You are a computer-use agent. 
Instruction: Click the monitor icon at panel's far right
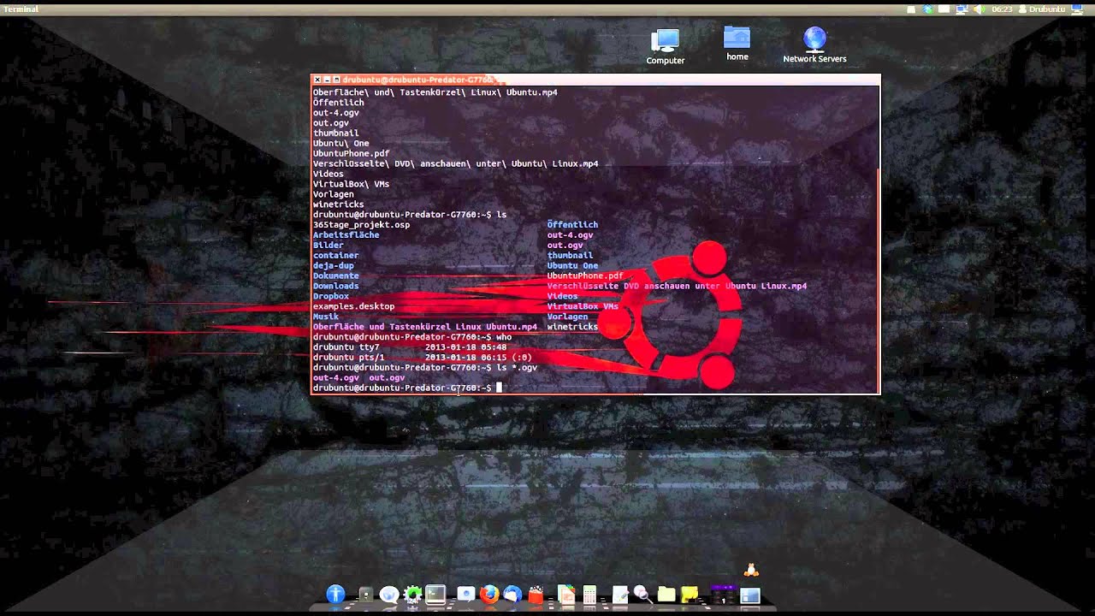[1077, 9]
